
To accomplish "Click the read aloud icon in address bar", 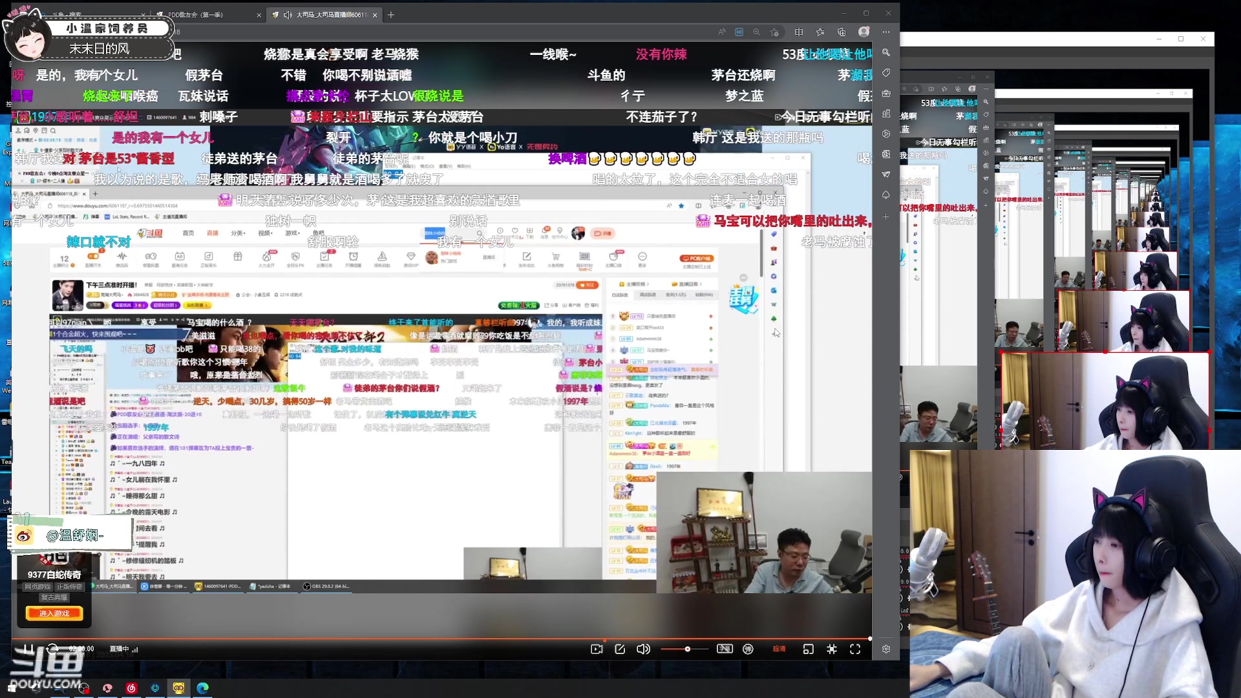I will tap(722, 32).
